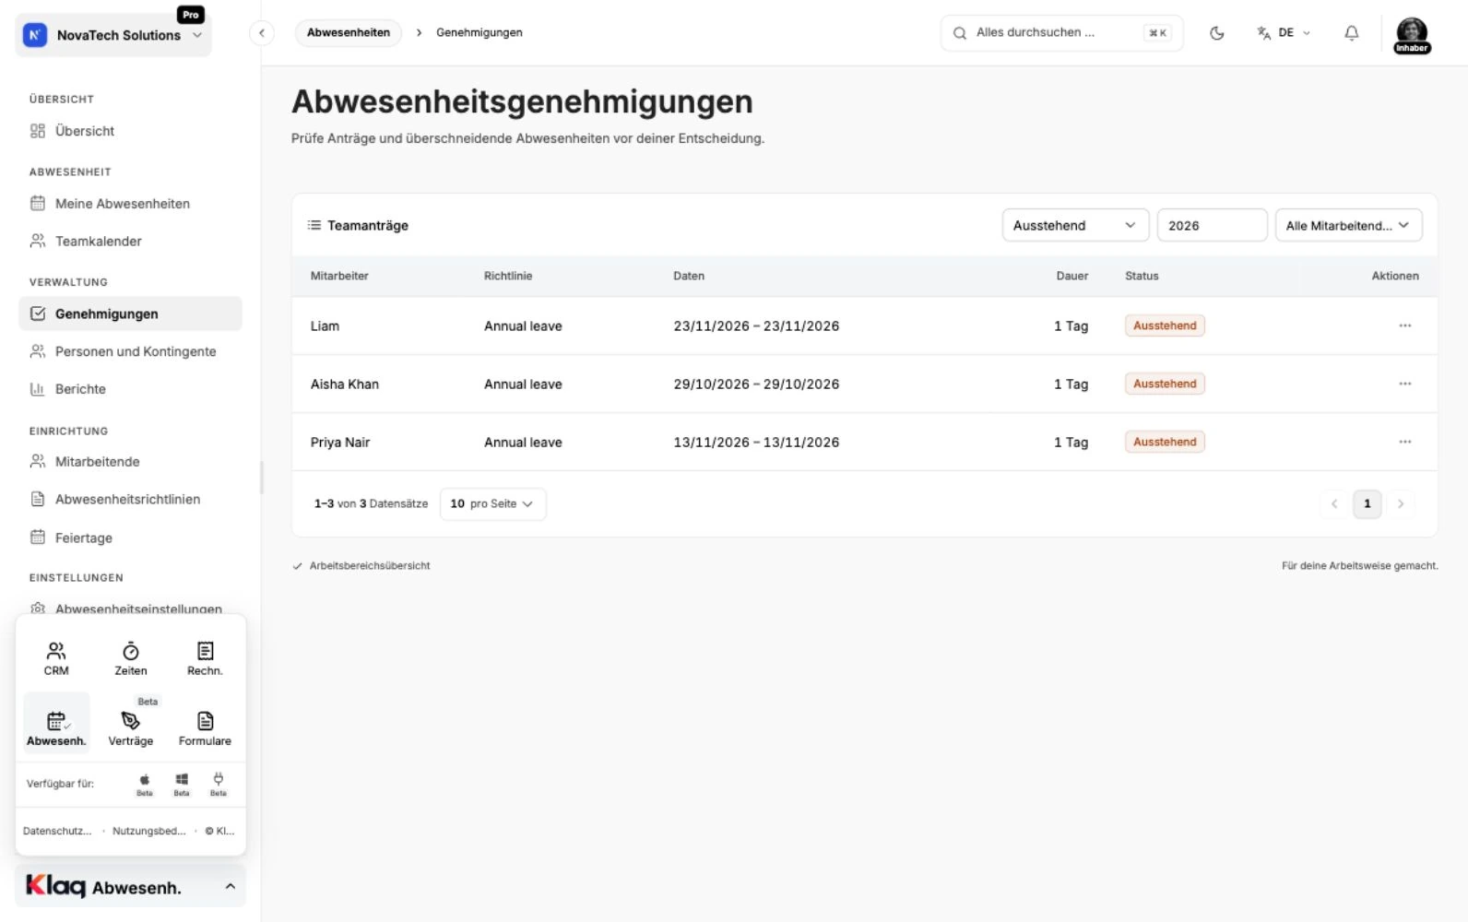The width and height of the screenshot is (1468, 922).
Task: Open actions menu for Aisha Khan's request
Action: point(1404,384)
